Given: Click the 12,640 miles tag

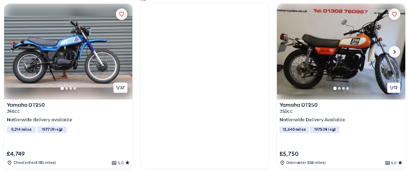Looking at the screenshot, I should click(x=294, y=129).
